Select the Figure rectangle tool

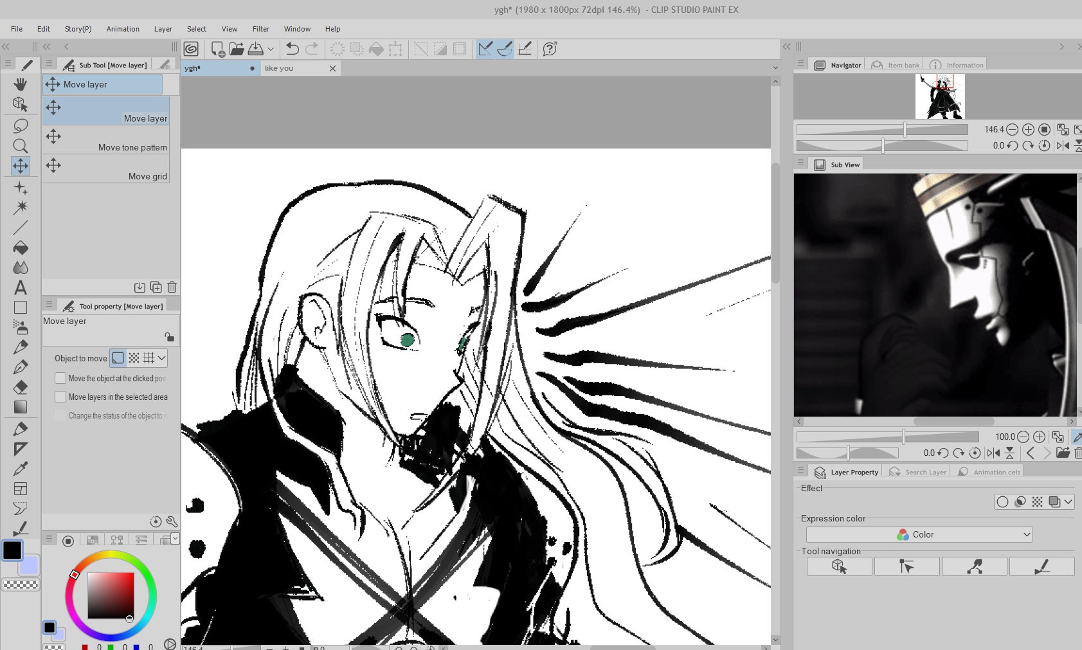21,307
